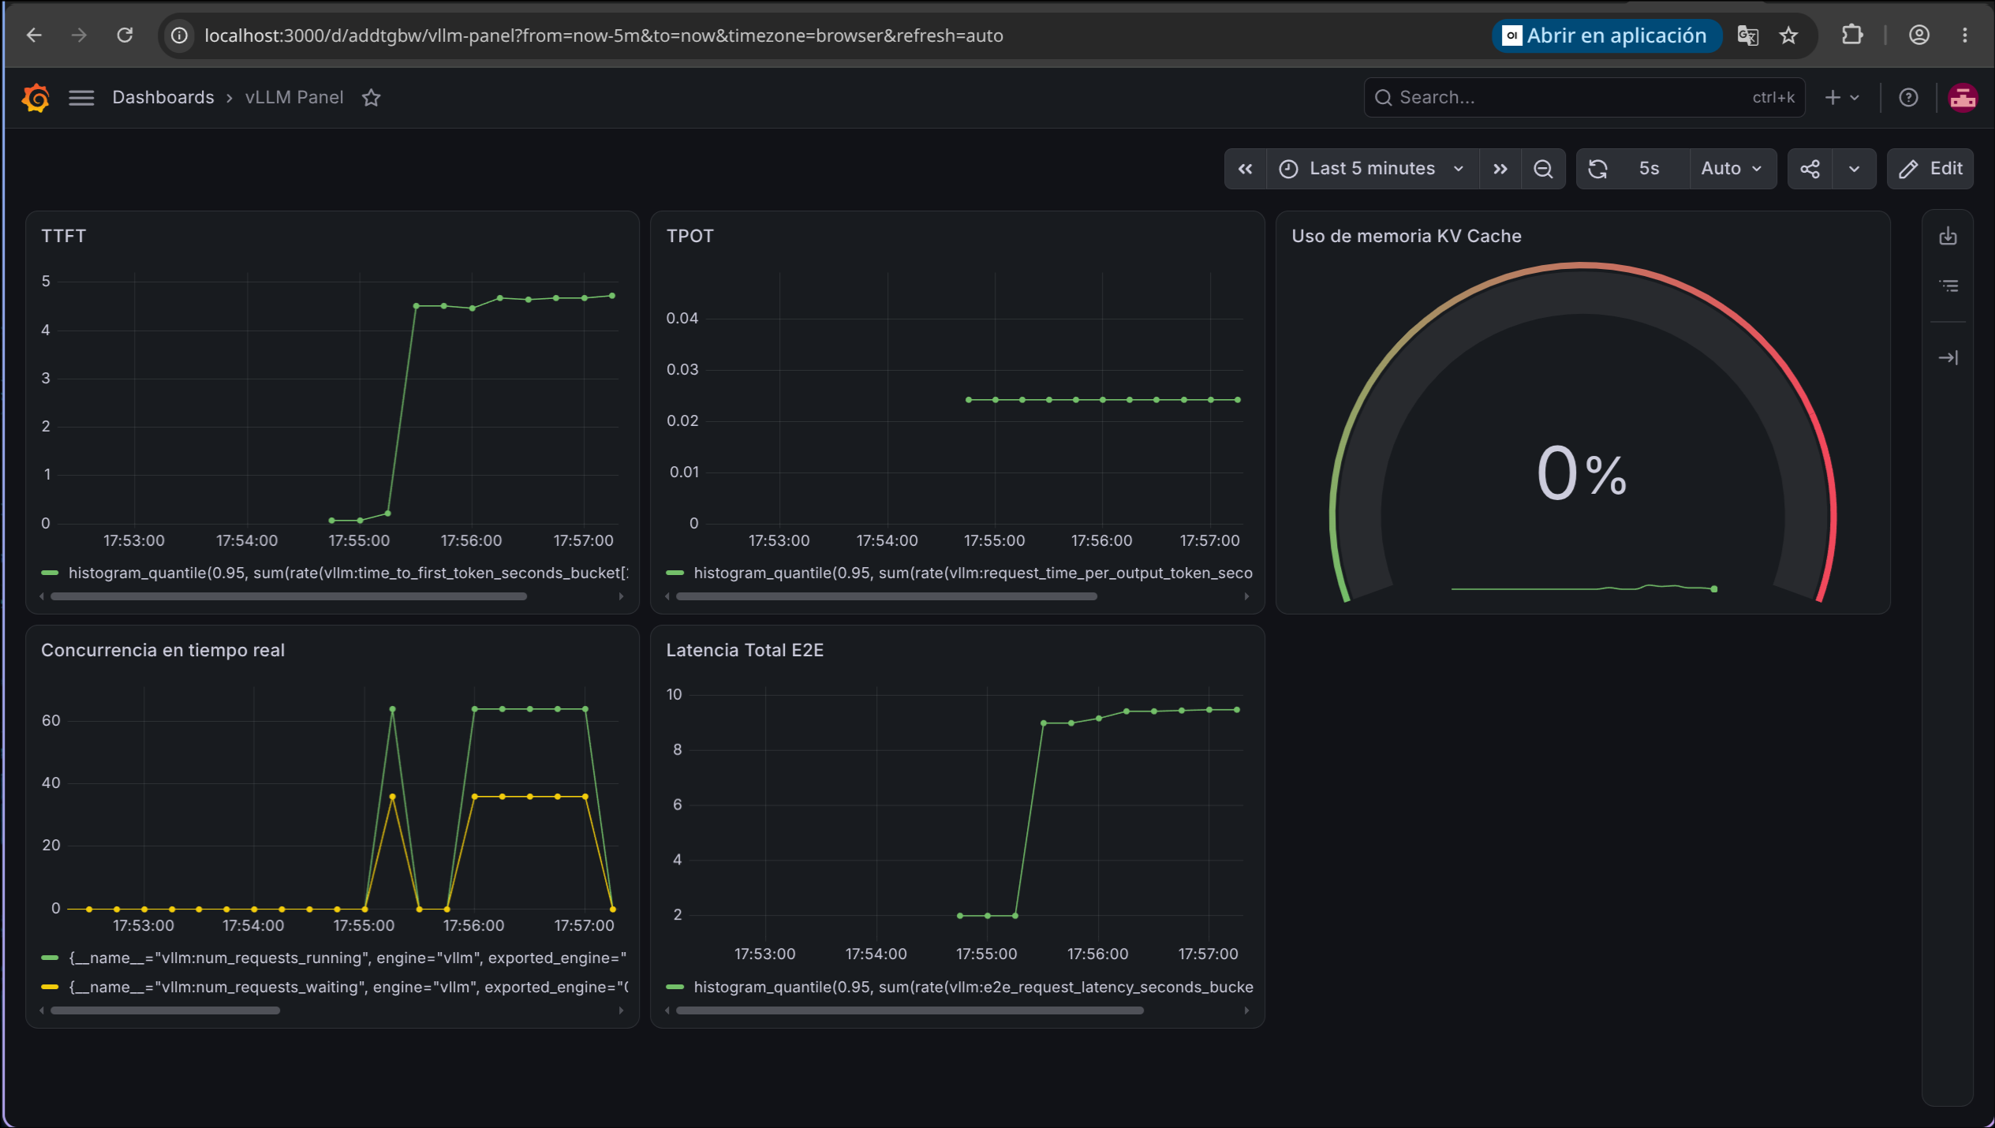This screenshot has width=1995, height=1128.
Task: Refresh the dashboard now
Action: (1598, 169)
